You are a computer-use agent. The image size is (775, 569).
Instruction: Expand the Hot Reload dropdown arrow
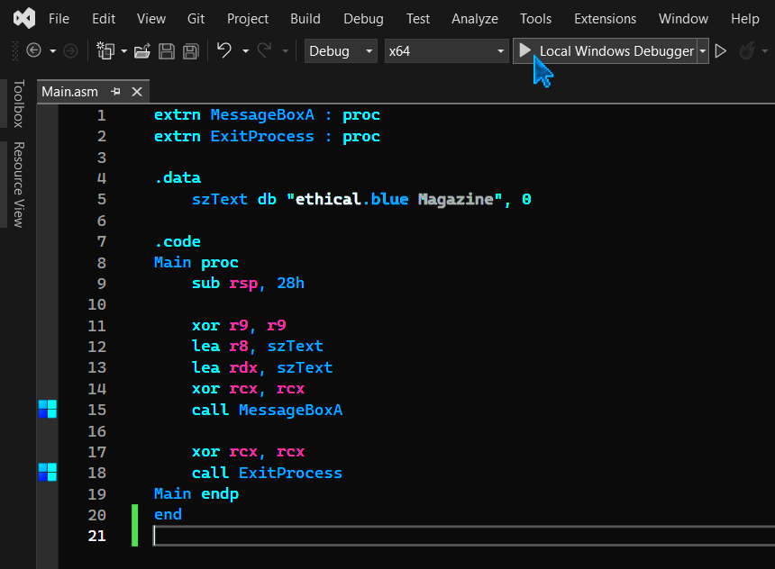[764, 51]
